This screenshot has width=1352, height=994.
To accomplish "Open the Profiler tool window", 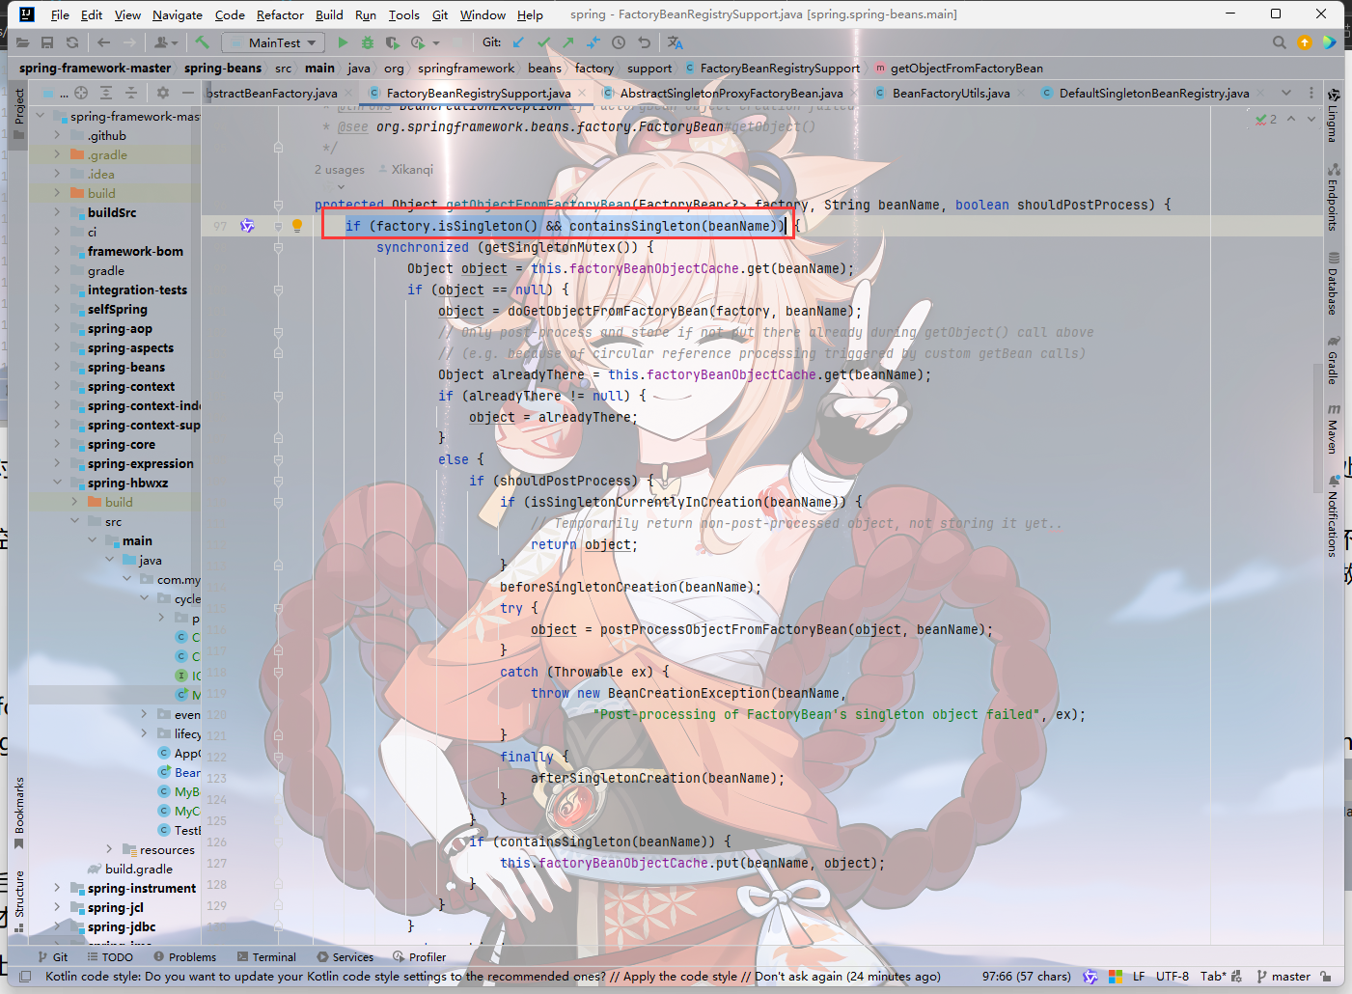I will (x=420, y=957).
